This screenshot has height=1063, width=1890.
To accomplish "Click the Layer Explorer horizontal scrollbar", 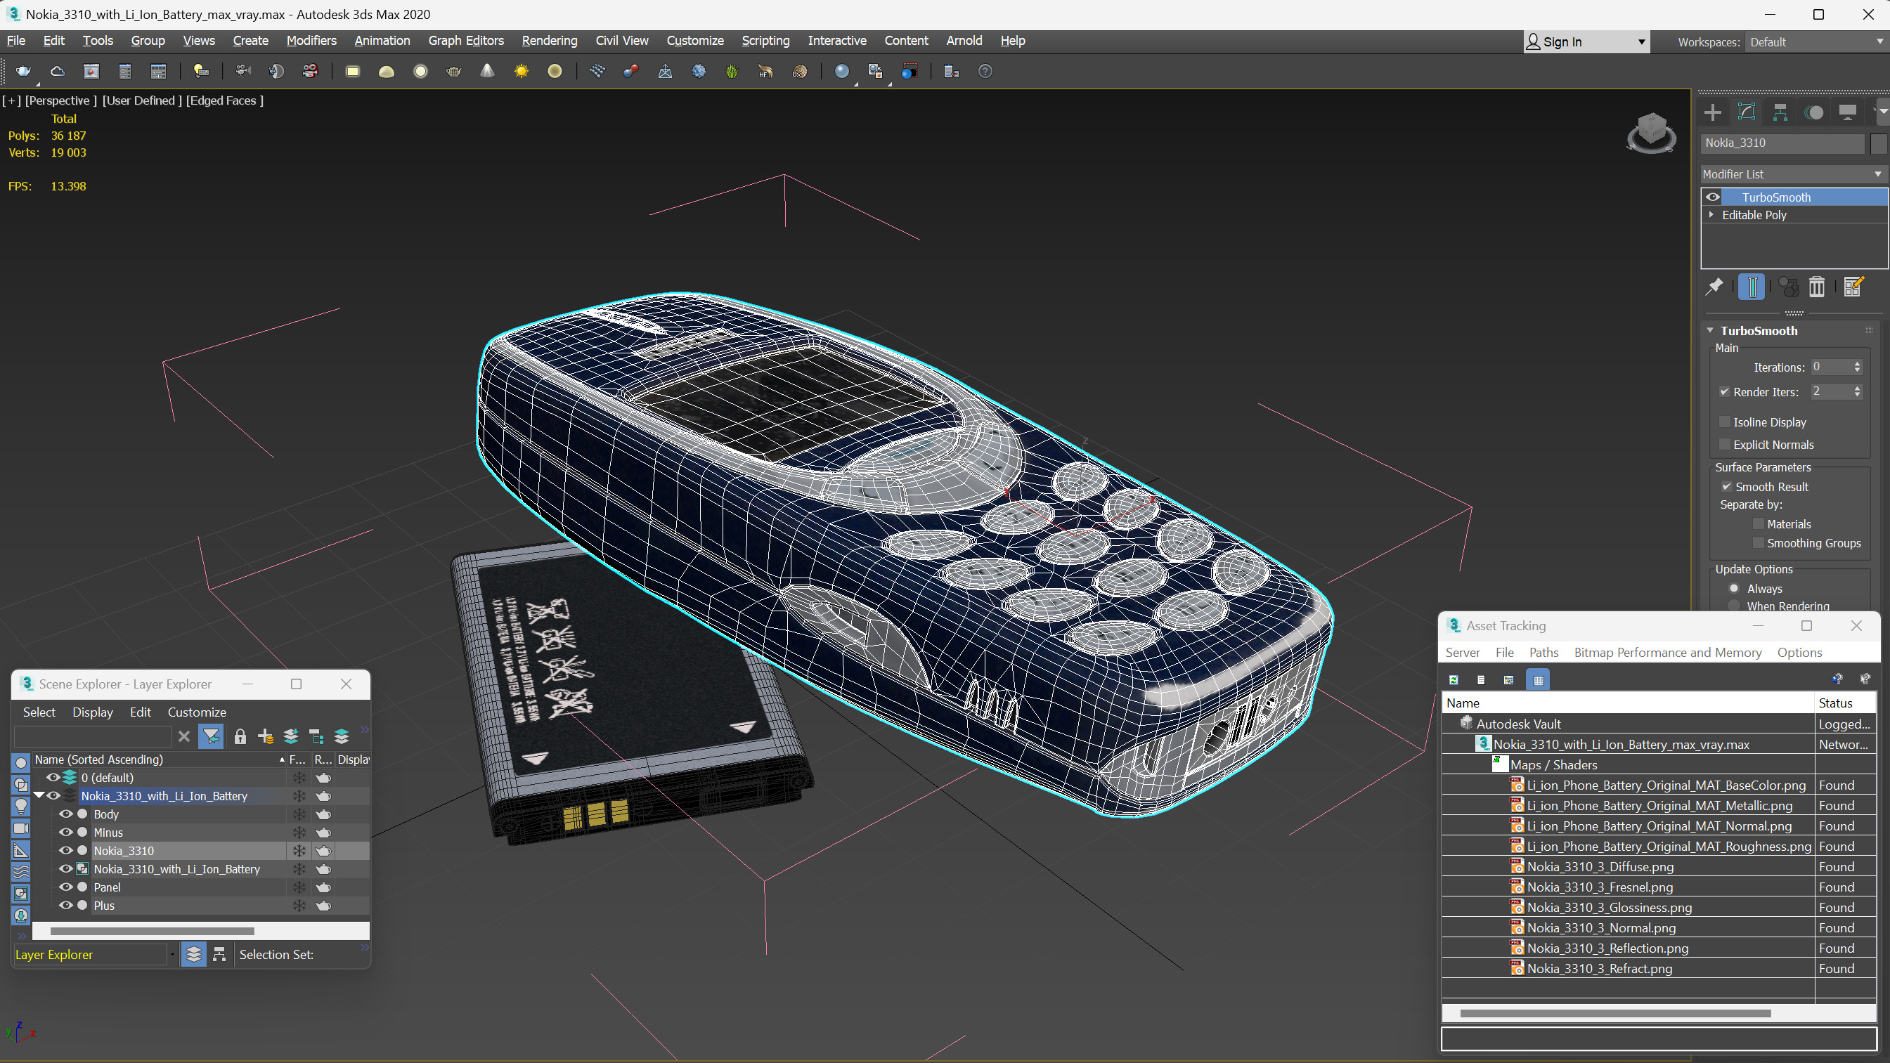I will (152, 931).
